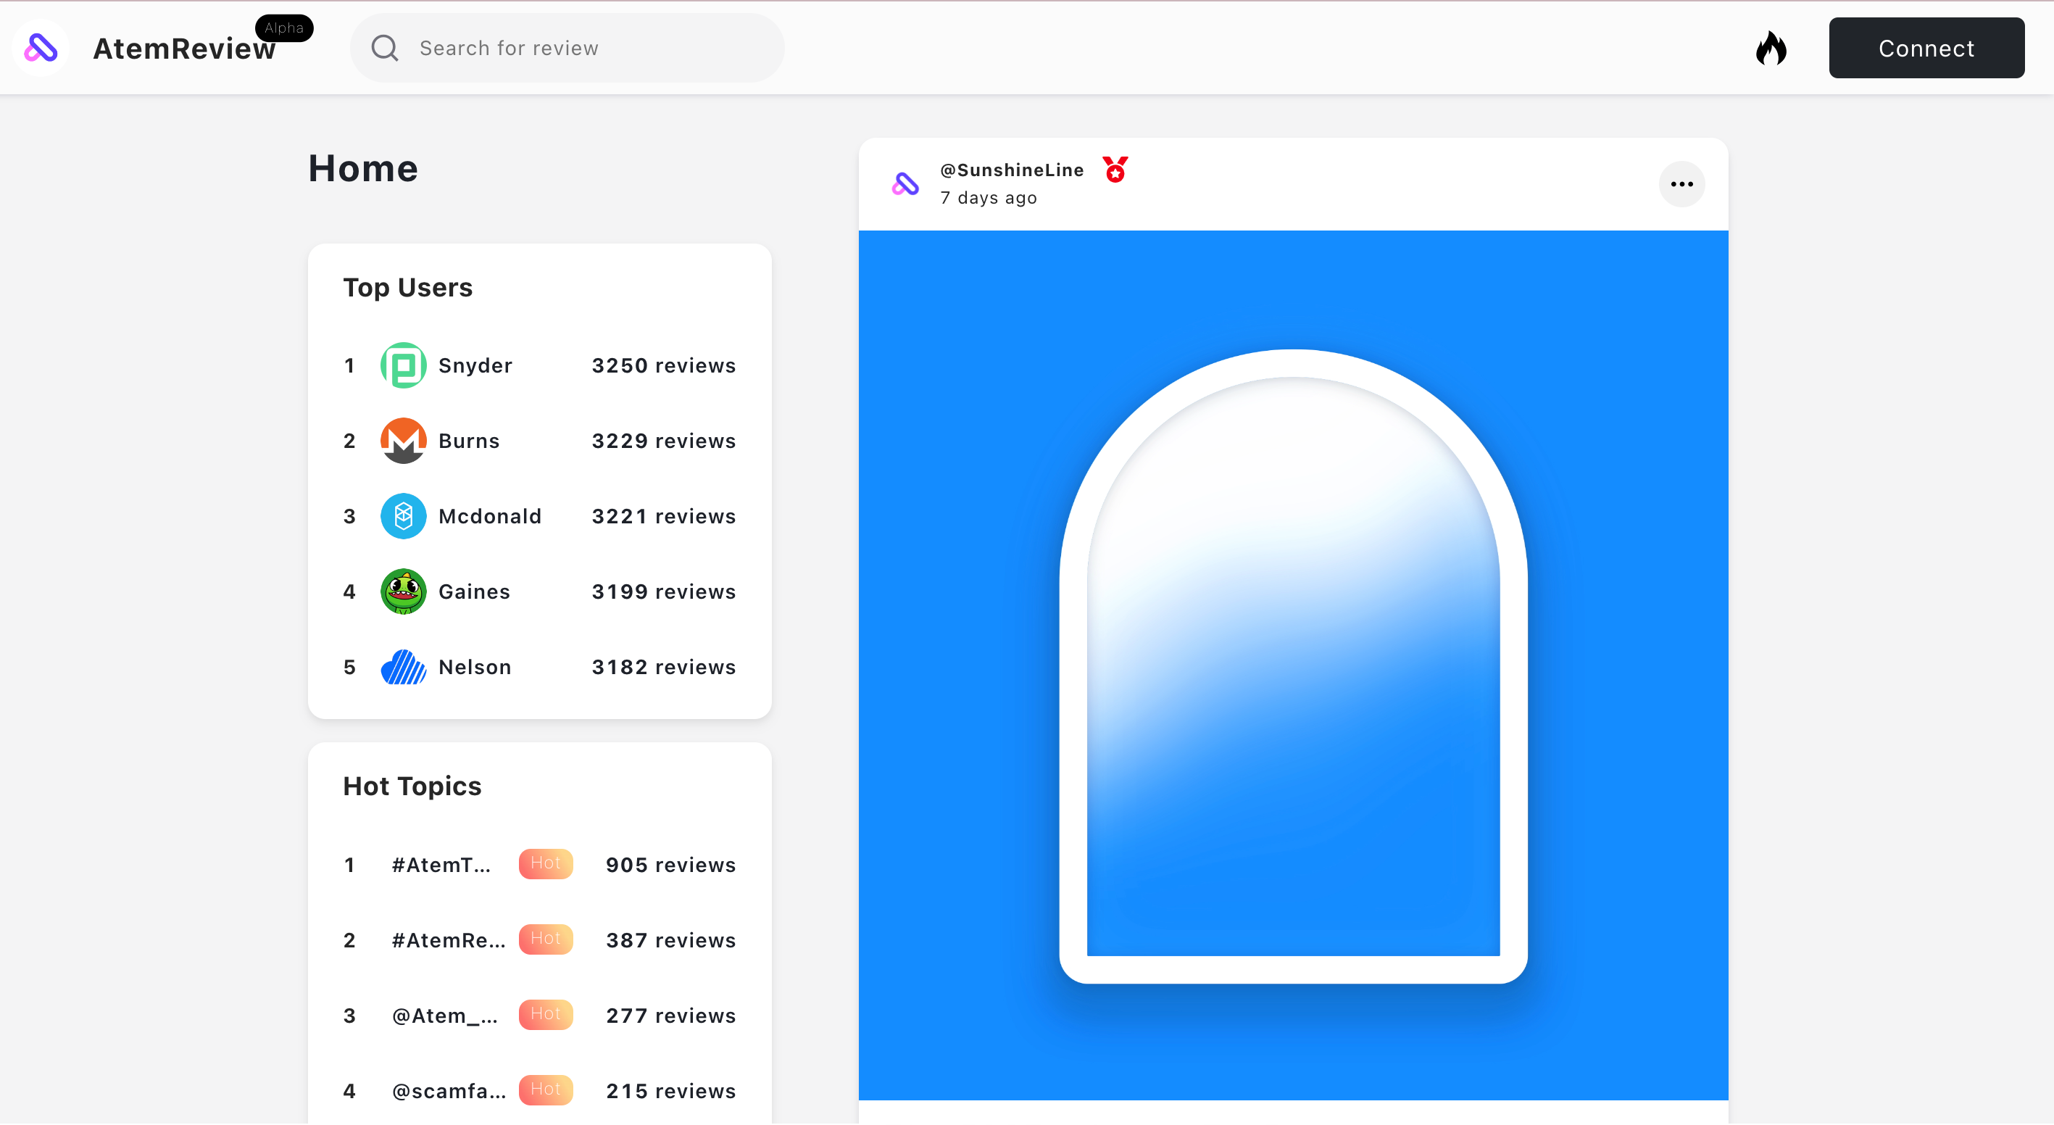Open the #AtemRe... hot topic
The width and height of the screenshot is (2054, 1125).
pos(448,941)
